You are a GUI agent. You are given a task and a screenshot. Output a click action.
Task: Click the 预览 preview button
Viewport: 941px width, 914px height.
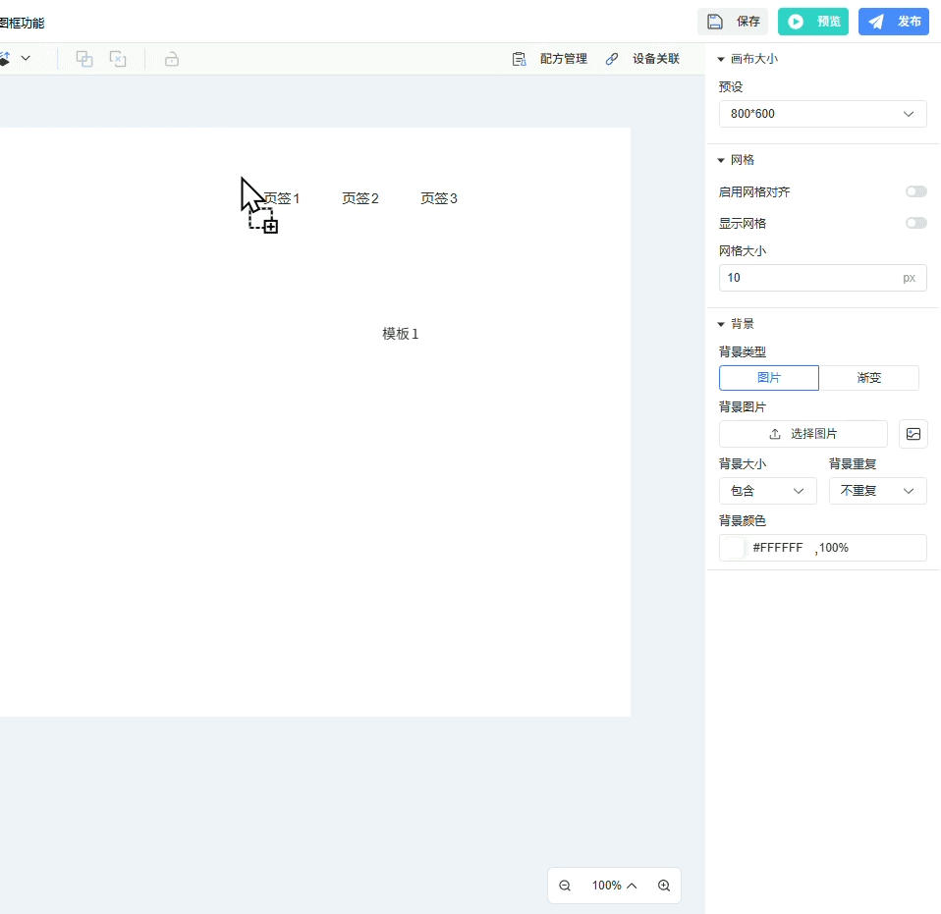click(812, 22)
